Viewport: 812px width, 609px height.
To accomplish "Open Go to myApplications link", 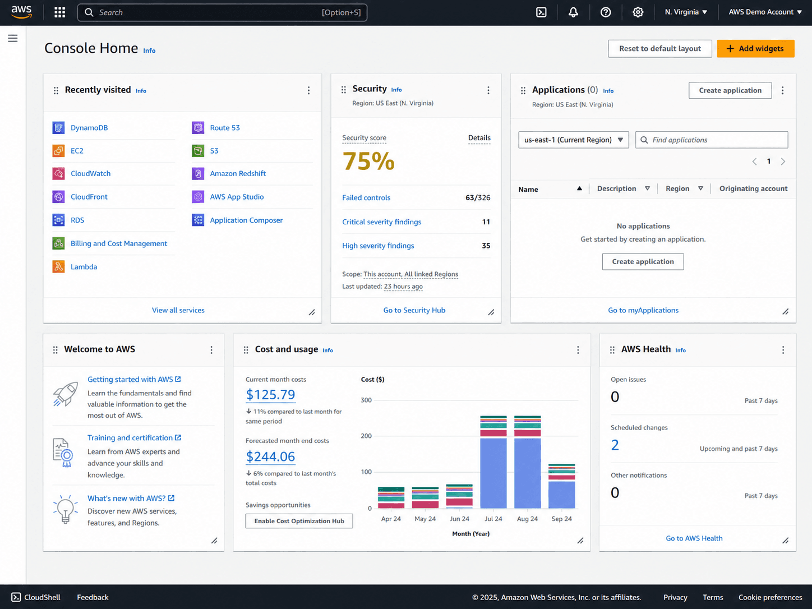I will coord(643,310).
